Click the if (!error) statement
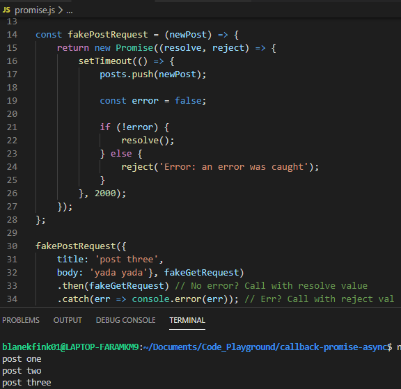This screenshot has width=401, height=389. click(129, 127)
